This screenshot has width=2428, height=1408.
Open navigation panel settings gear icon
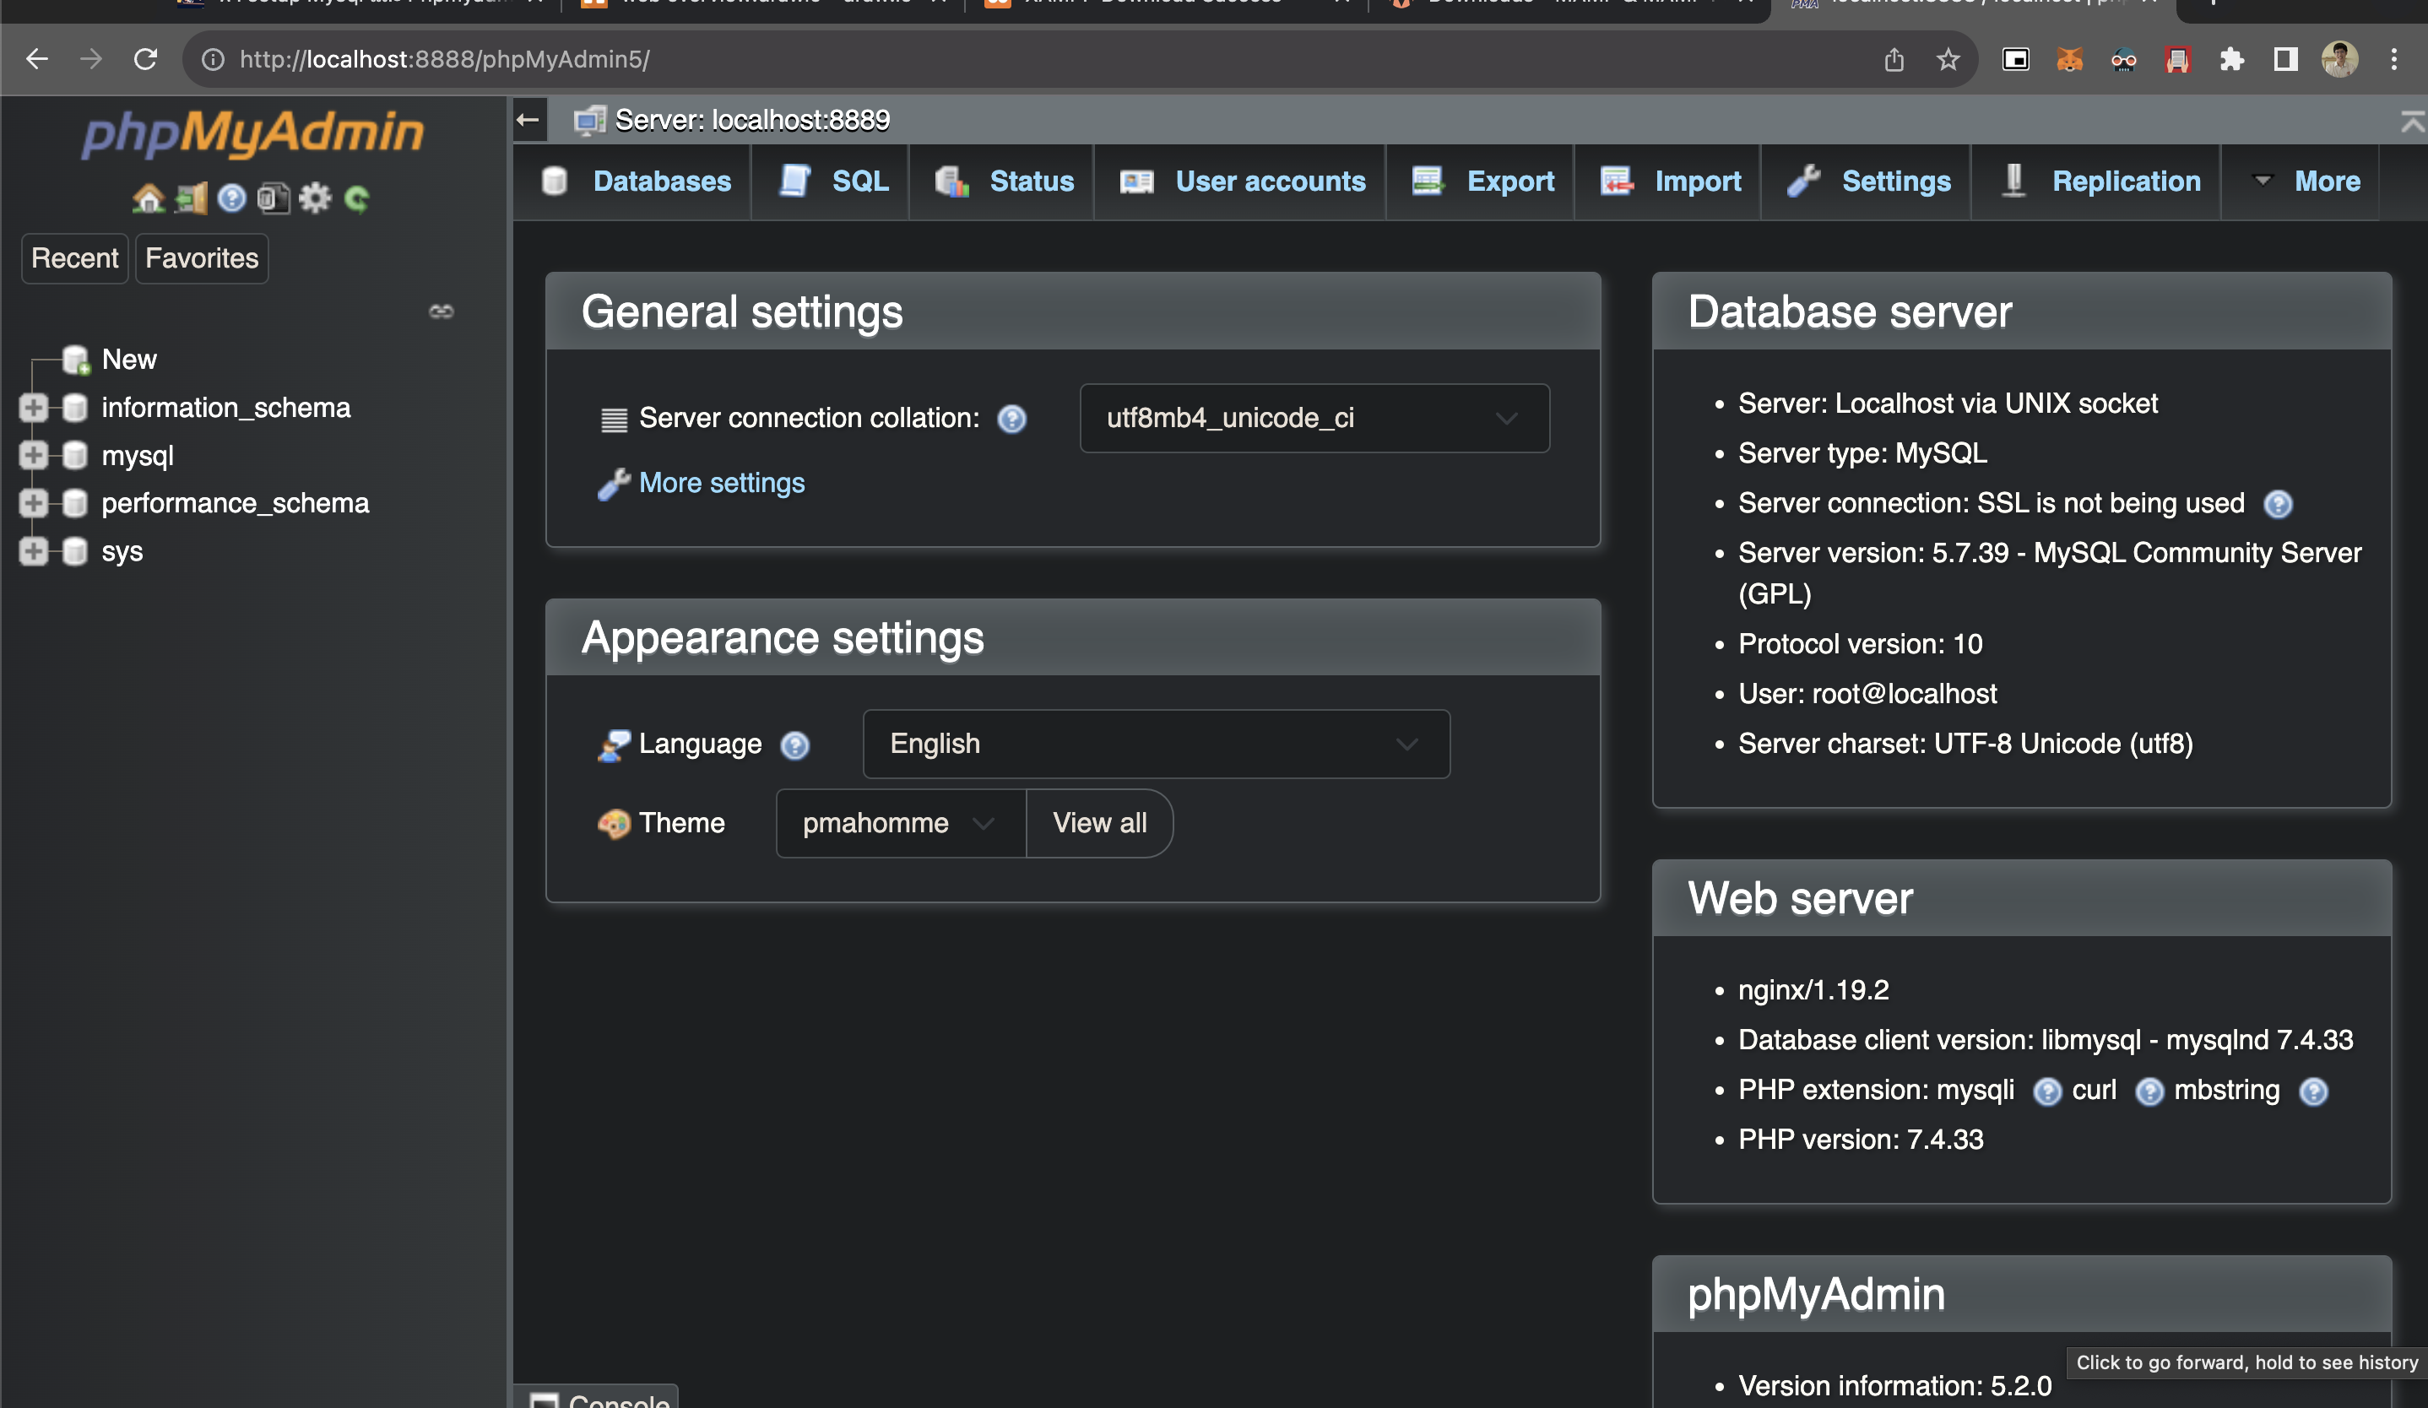(314, 198)
